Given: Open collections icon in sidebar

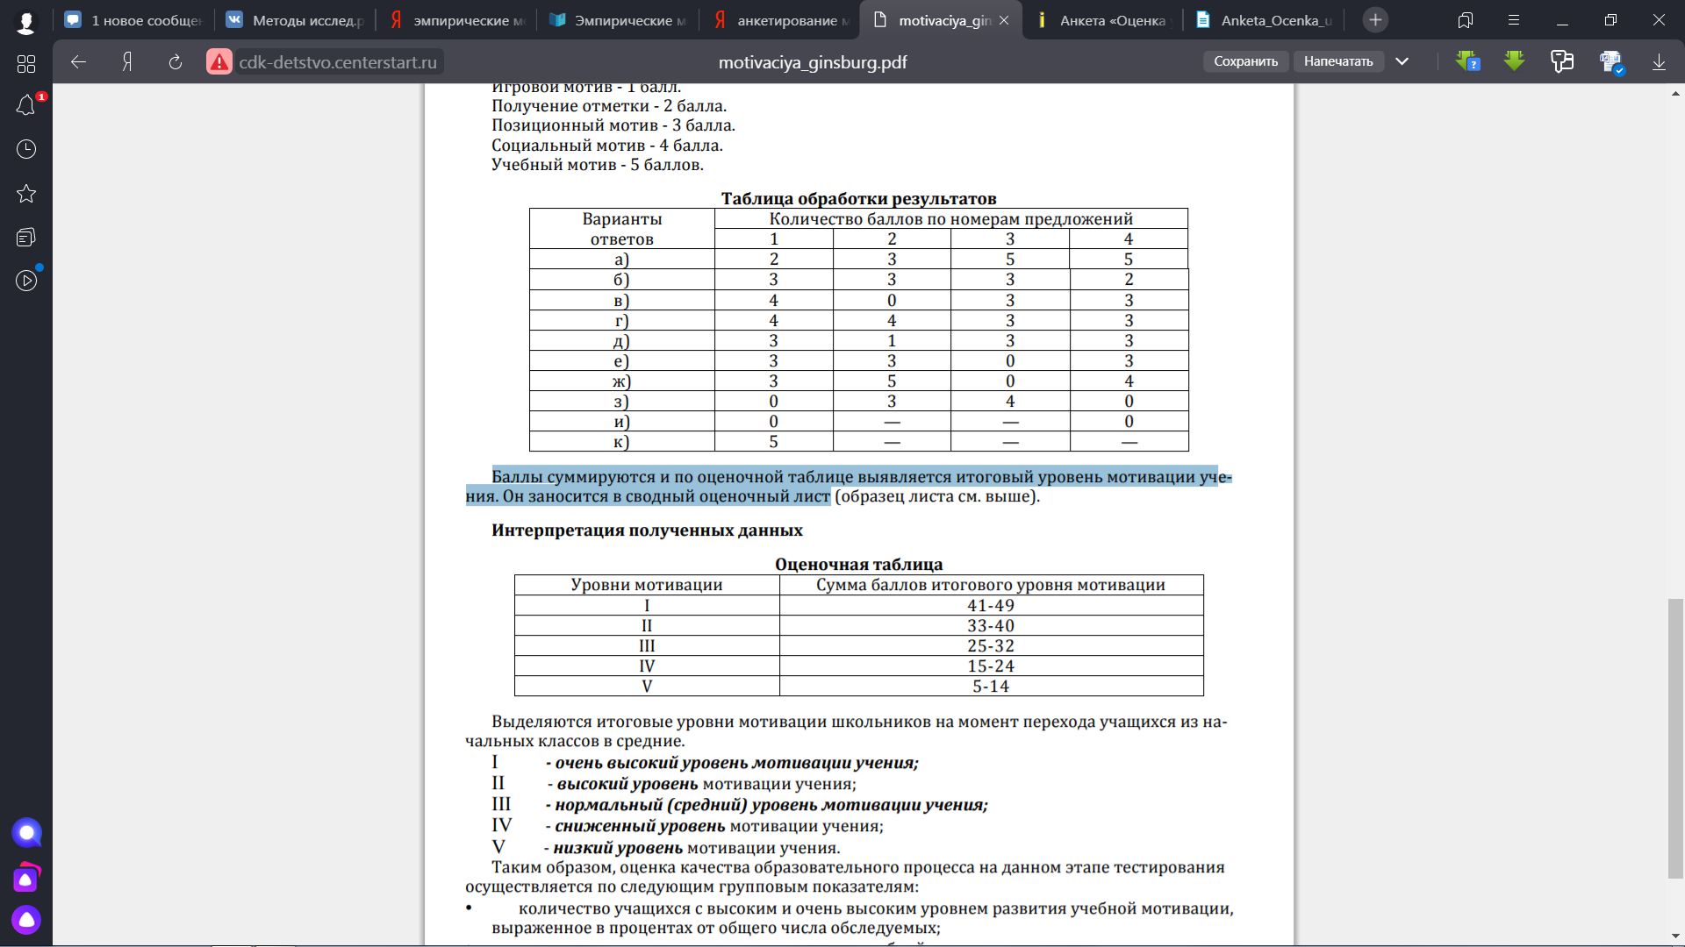Looking at the screenshot, I should tap(26, 237).
